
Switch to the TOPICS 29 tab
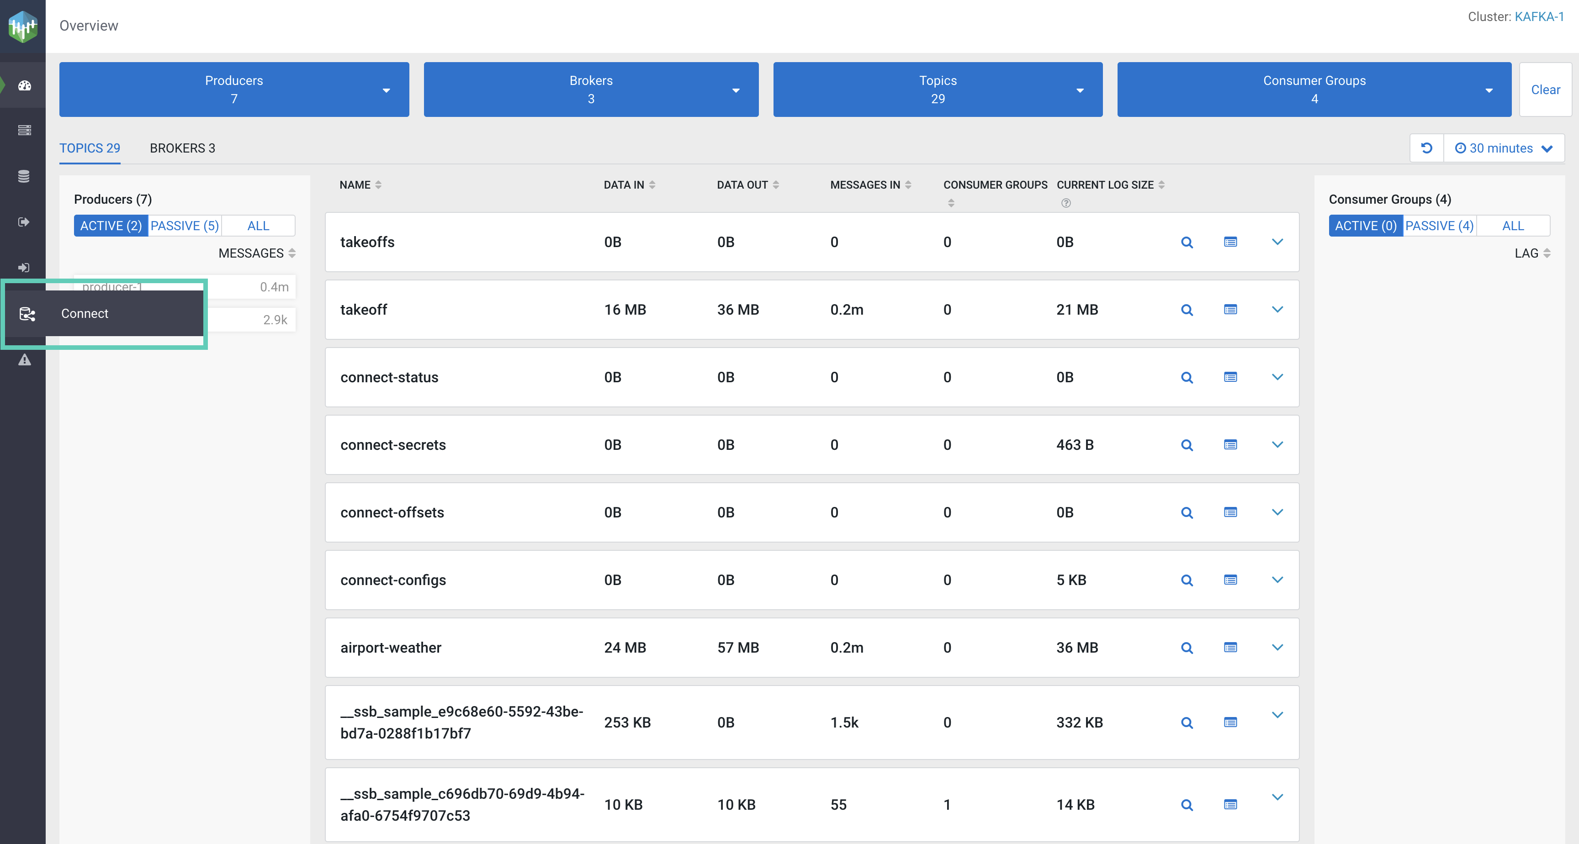[x=90, y=148]
